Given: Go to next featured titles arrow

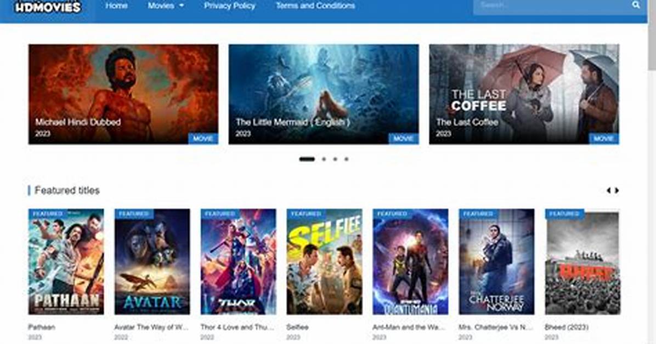Looking at the screenshot, I should (x=617, y=190).
